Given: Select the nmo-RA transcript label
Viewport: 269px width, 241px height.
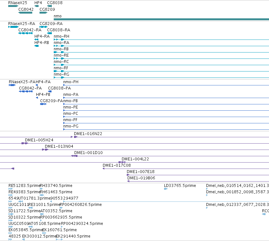Looking at the screenshot, I should tap(61, 43).
